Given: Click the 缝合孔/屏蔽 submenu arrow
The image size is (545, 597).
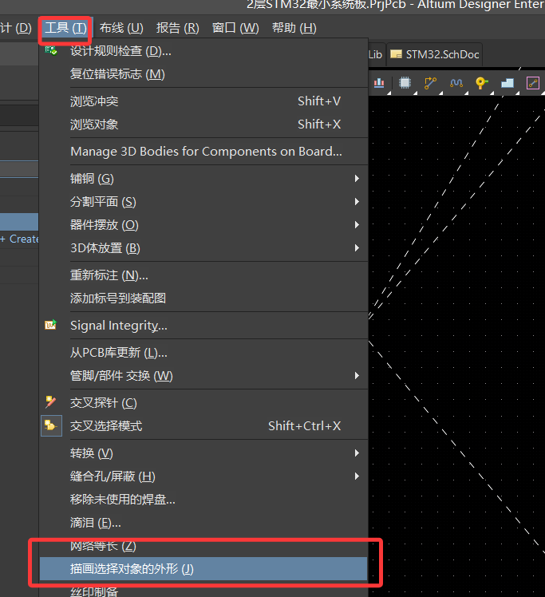Looking at the screenshot, I should (357, 476).
